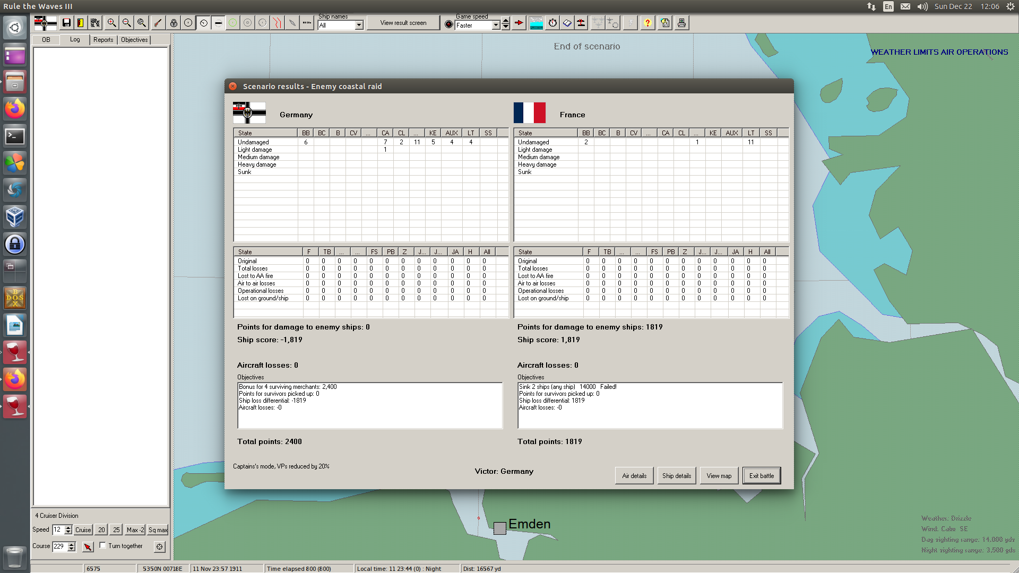Click the crosshair target button
This screenshot has width=1019, height=573.
click(159, 546)
